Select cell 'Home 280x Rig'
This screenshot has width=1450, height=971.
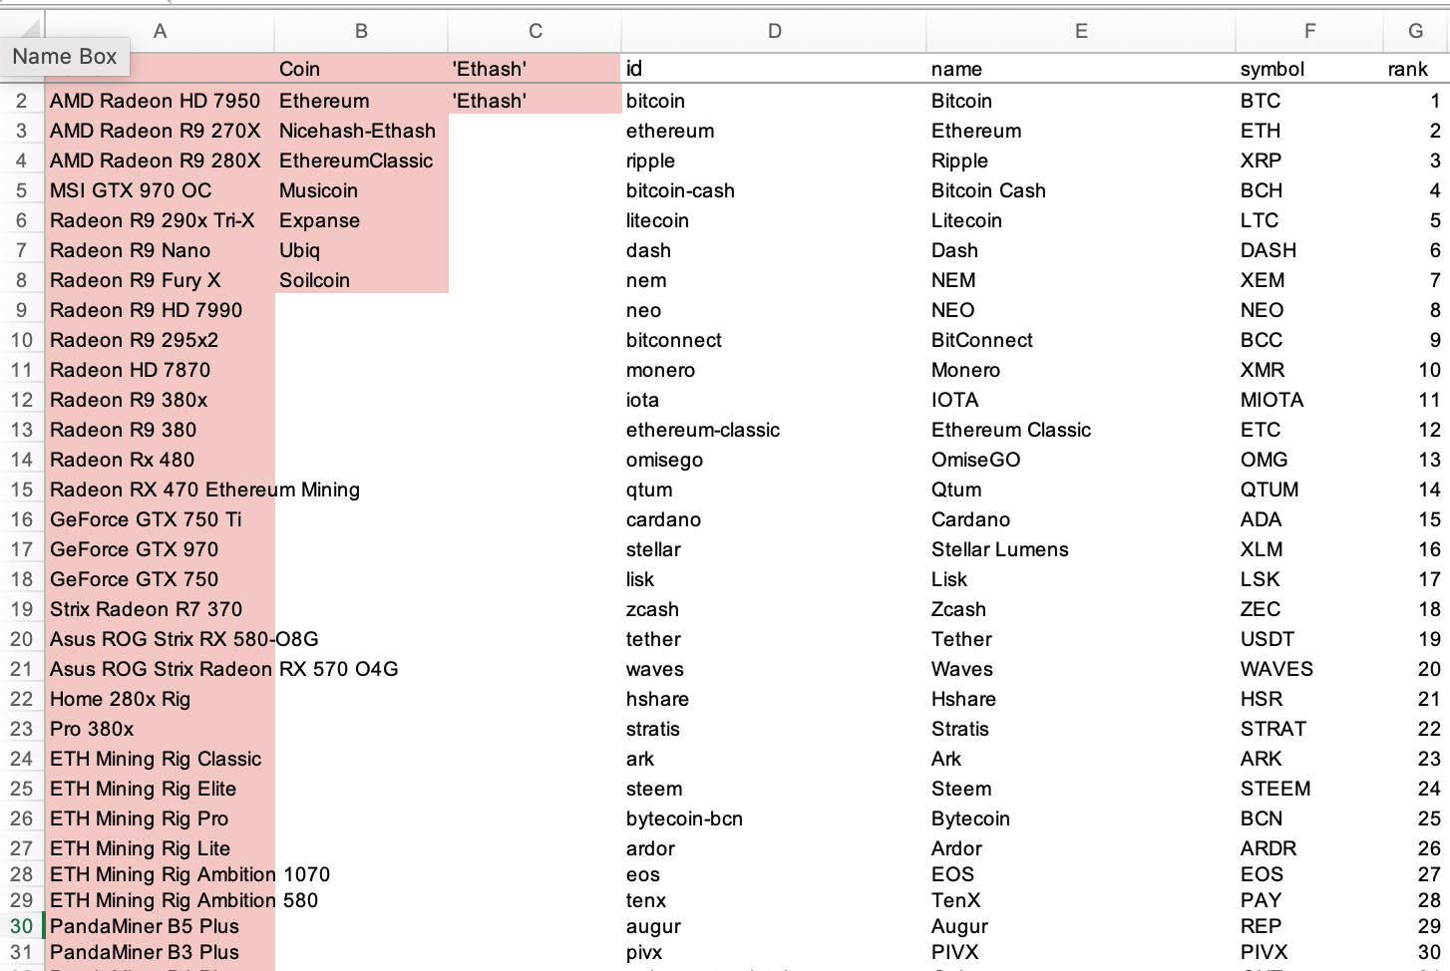coord(160,699)
